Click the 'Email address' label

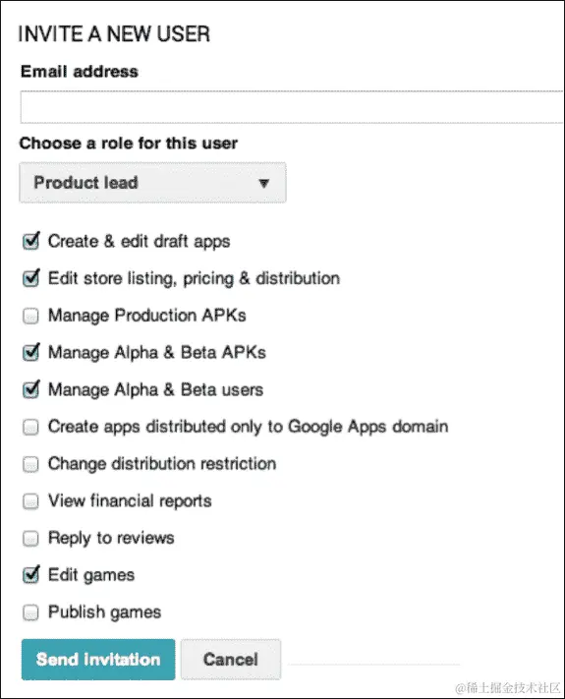pos(80,72)
